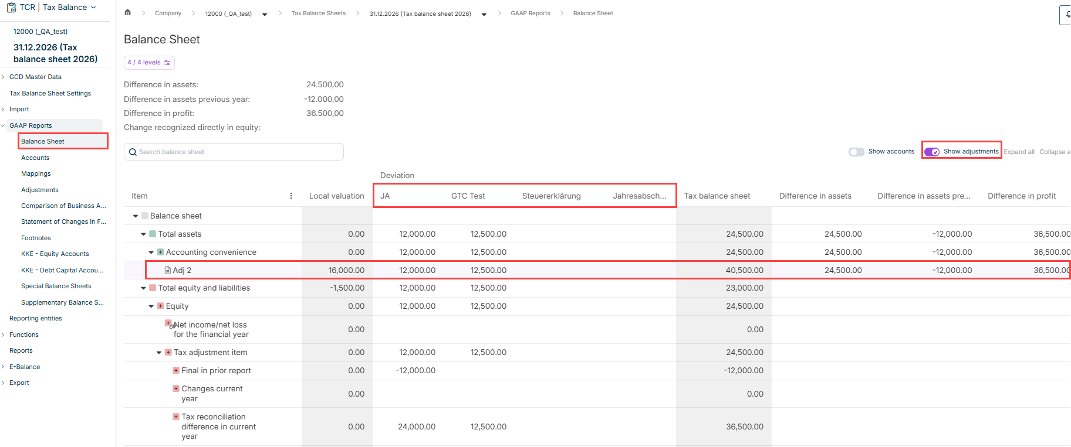Click Final in prior report JA value -12,000.00
This screenshot has width=1071, height=447.
tap(415, 370)
